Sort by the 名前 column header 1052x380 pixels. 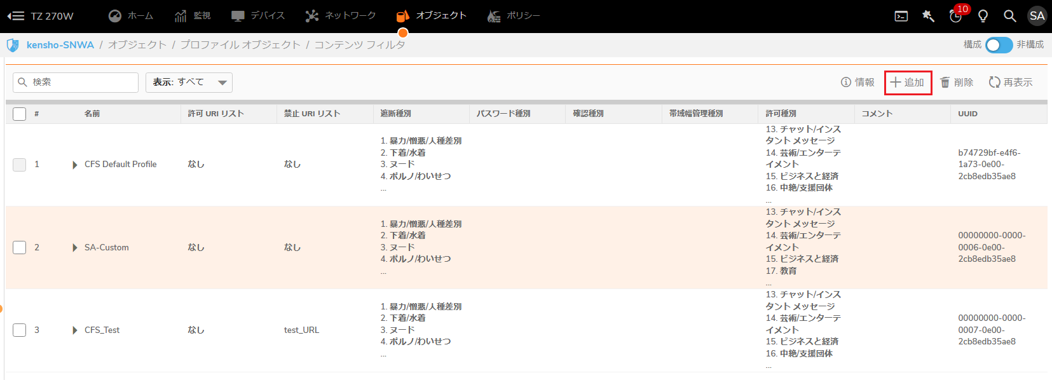pos(92,114)
